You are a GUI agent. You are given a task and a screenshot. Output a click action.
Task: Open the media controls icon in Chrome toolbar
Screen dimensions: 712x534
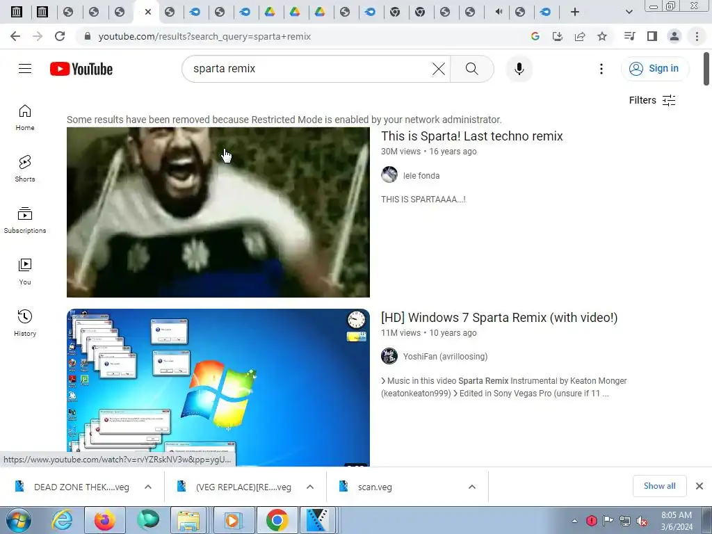(x=629, y=36)
